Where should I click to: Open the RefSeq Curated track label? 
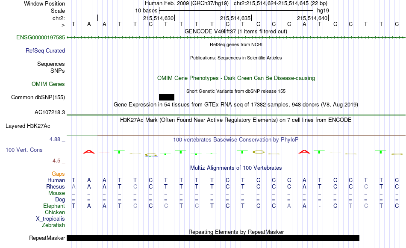coord(45,50)
